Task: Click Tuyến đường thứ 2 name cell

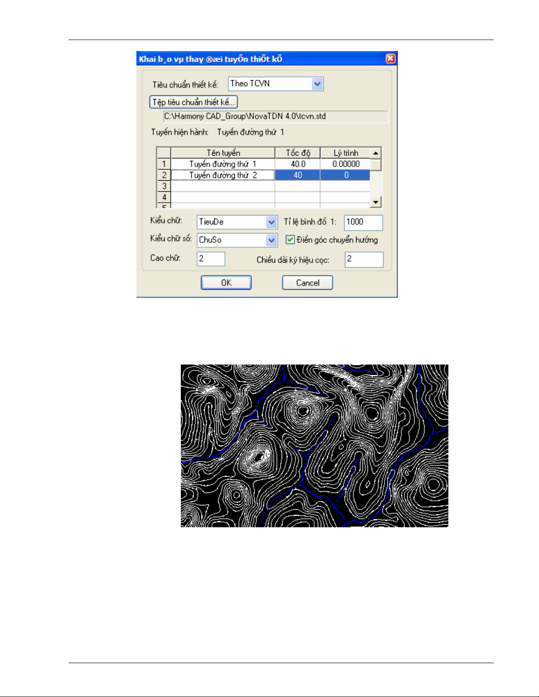Action: point(223,175)
